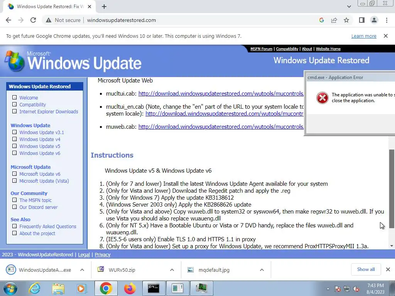Click the muted volume tray icon
The height and width of the screenshot is (296, 395).
[356, 289]
